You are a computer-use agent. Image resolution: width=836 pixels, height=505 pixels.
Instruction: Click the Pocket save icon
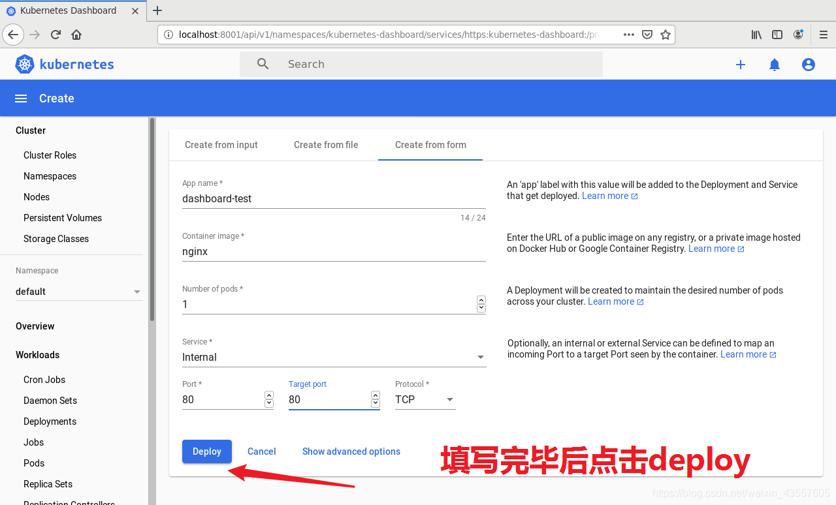647,35
